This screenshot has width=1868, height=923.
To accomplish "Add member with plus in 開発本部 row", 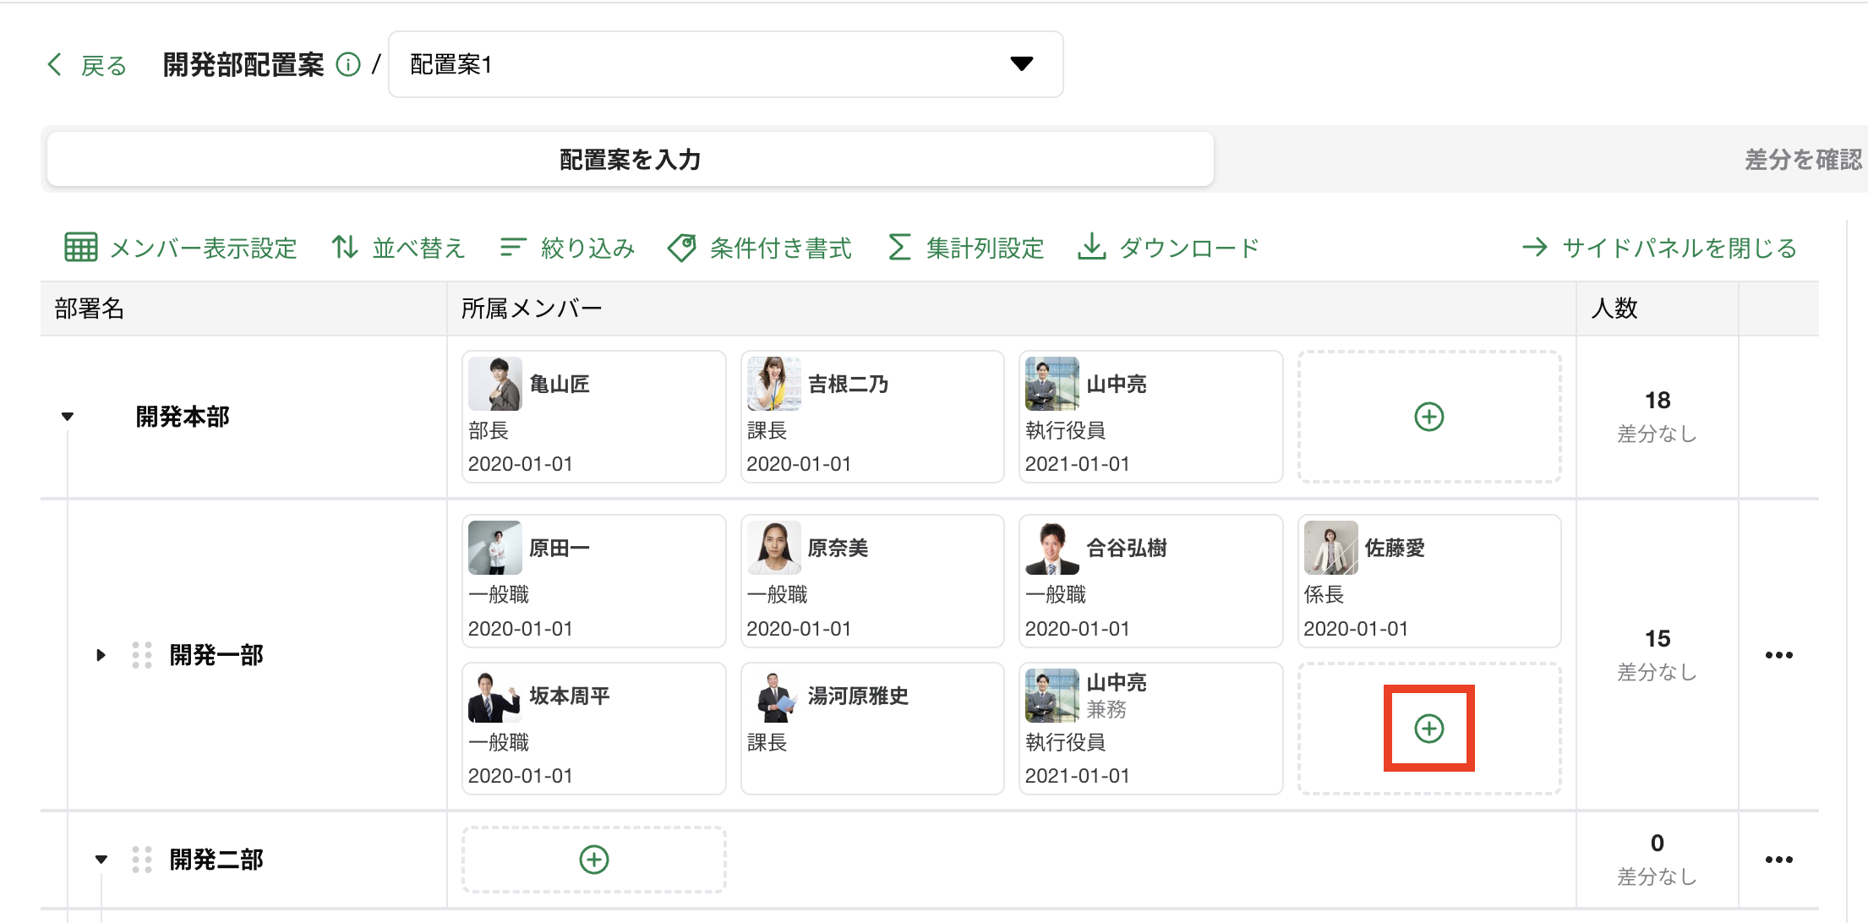I will [1428, 417].
